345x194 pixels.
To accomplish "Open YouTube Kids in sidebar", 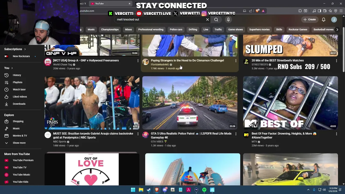I will (21, 182).
